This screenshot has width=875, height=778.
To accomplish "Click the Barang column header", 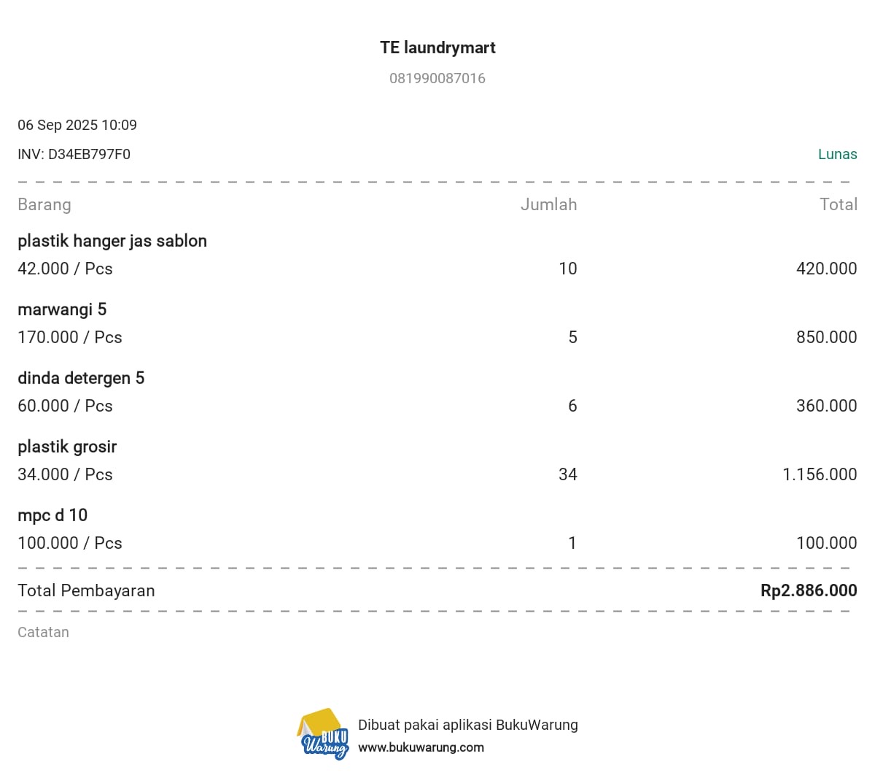I will pyautogui.click(x=44, y=204).
